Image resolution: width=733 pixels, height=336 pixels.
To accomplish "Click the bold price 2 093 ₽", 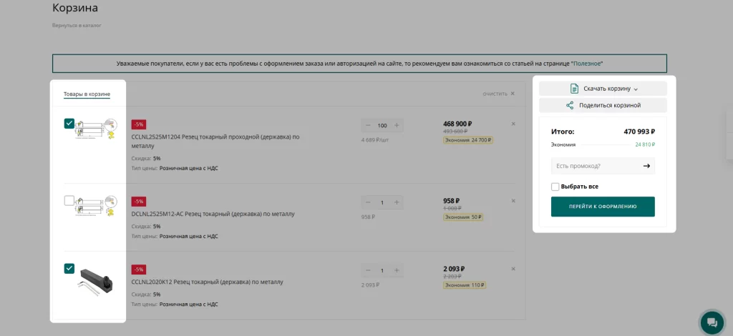I will click(454, 269).
